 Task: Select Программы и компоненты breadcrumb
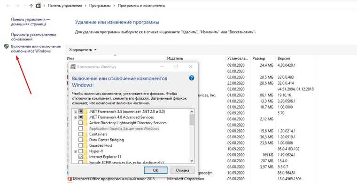click(141, 6)
